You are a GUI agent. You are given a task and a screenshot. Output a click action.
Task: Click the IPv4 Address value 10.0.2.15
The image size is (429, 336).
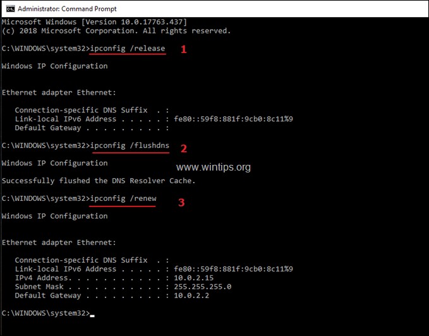[194, 278]
